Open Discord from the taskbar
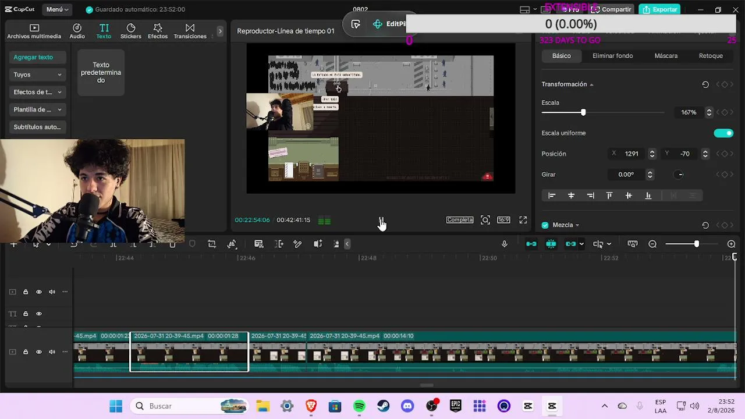The height and width of the screenshot is (419, 745). (x=407, y=406)
